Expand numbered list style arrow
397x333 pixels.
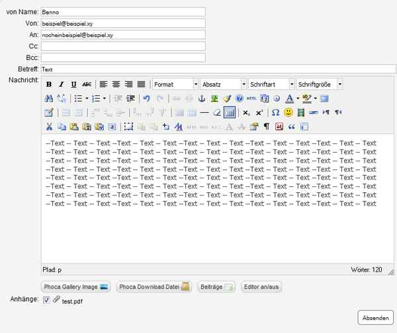coord(104,98)
